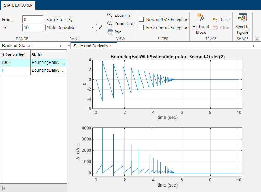Click the pencil edit icon beside rank dropdown
261x192 pixels.
pos(101,27)
